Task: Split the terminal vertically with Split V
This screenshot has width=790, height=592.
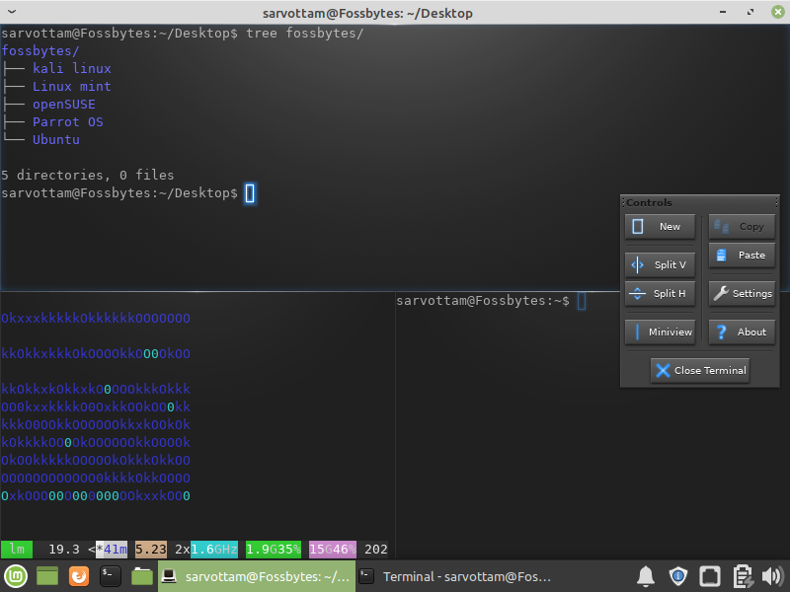Action: coord(660,264)
